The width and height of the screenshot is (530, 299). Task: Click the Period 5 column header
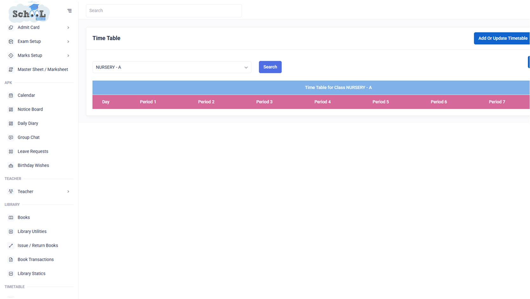tap(381, 102)
